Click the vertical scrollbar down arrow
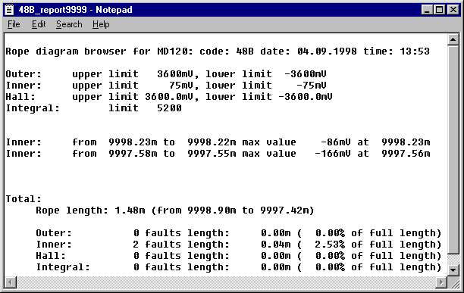The width and height of the screenshot is (464, 293). pyautogui.click(x=453, y=270)
